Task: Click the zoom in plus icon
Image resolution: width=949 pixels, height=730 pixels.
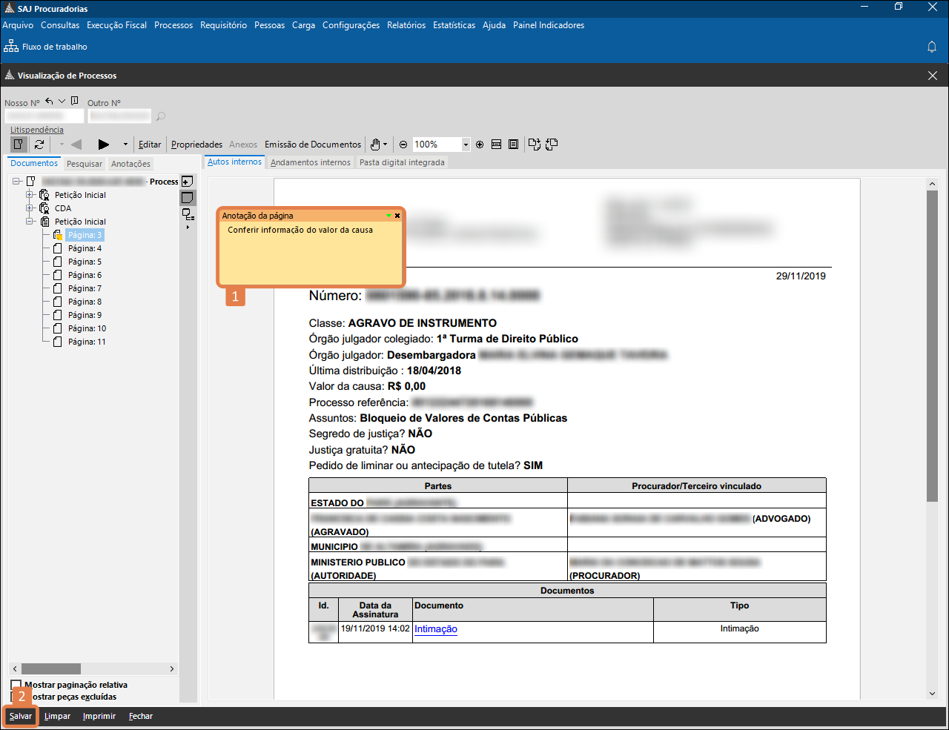Action: coord(480,145)
